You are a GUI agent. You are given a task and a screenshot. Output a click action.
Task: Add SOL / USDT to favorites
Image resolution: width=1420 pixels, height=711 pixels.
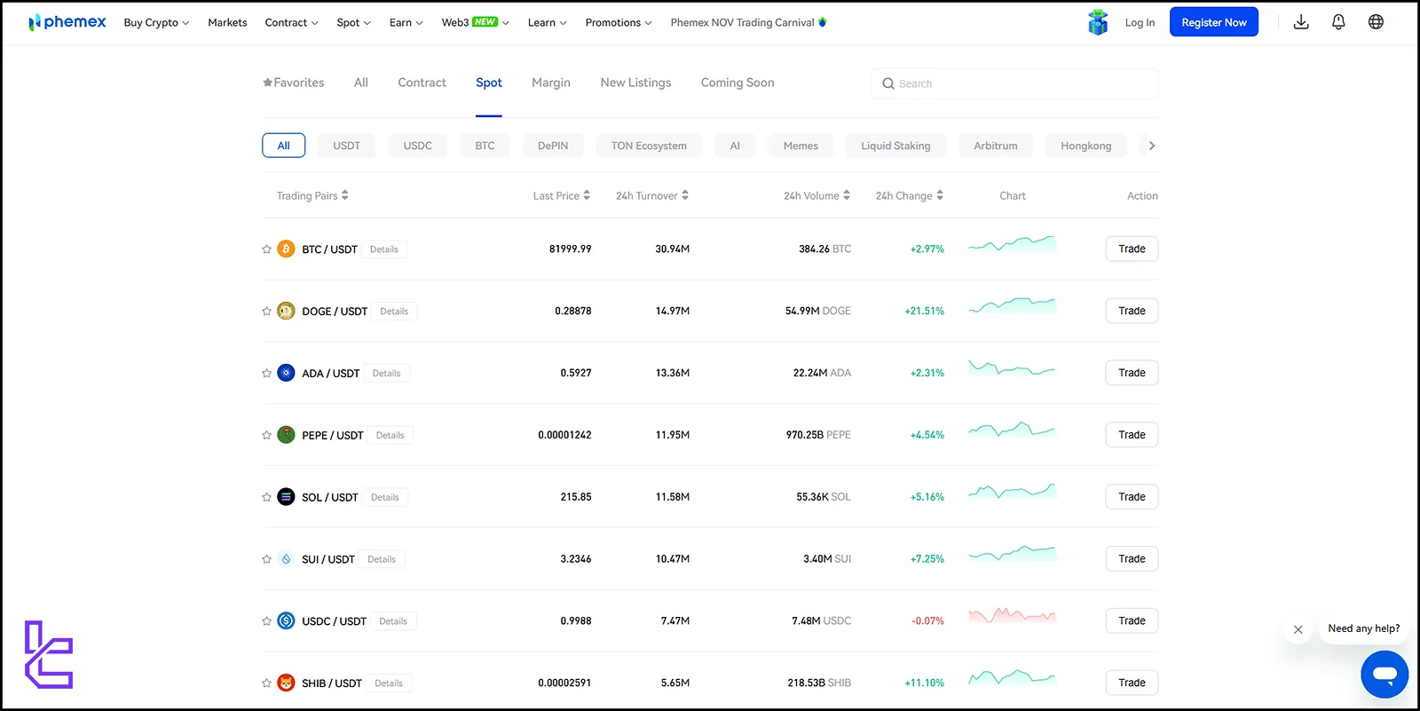coord(266,497)
